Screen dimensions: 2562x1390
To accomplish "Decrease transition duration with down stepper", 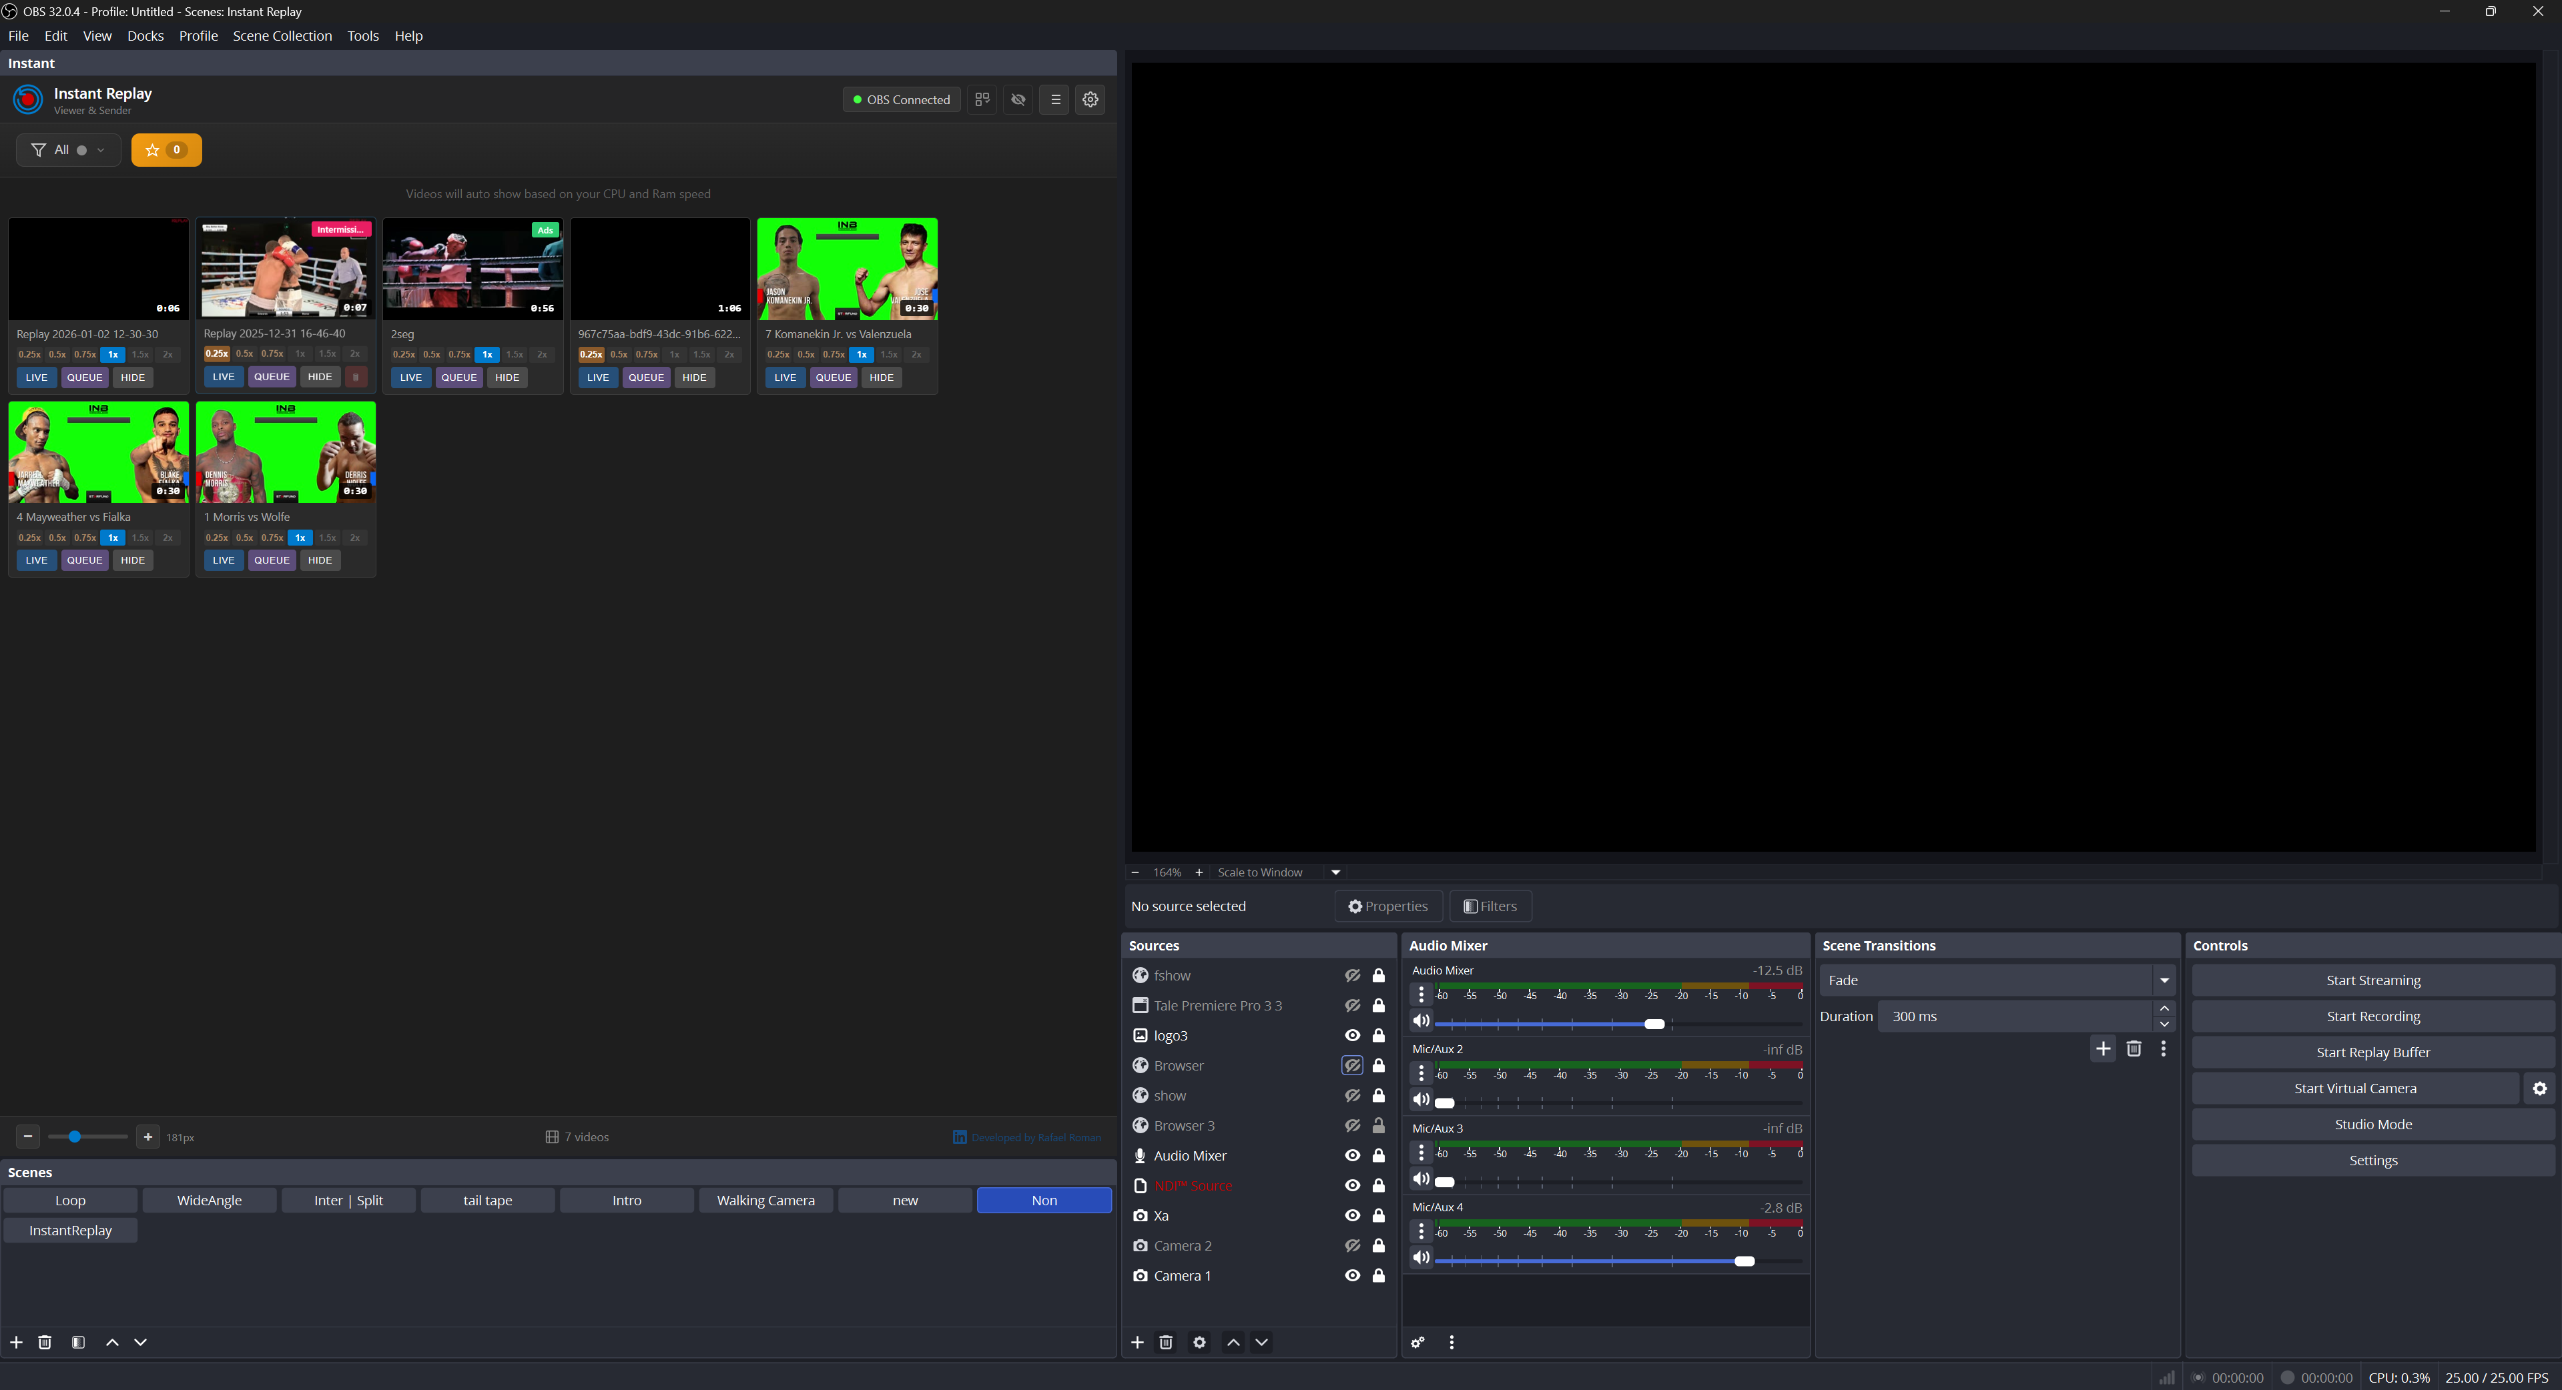I will 2164,1024.
